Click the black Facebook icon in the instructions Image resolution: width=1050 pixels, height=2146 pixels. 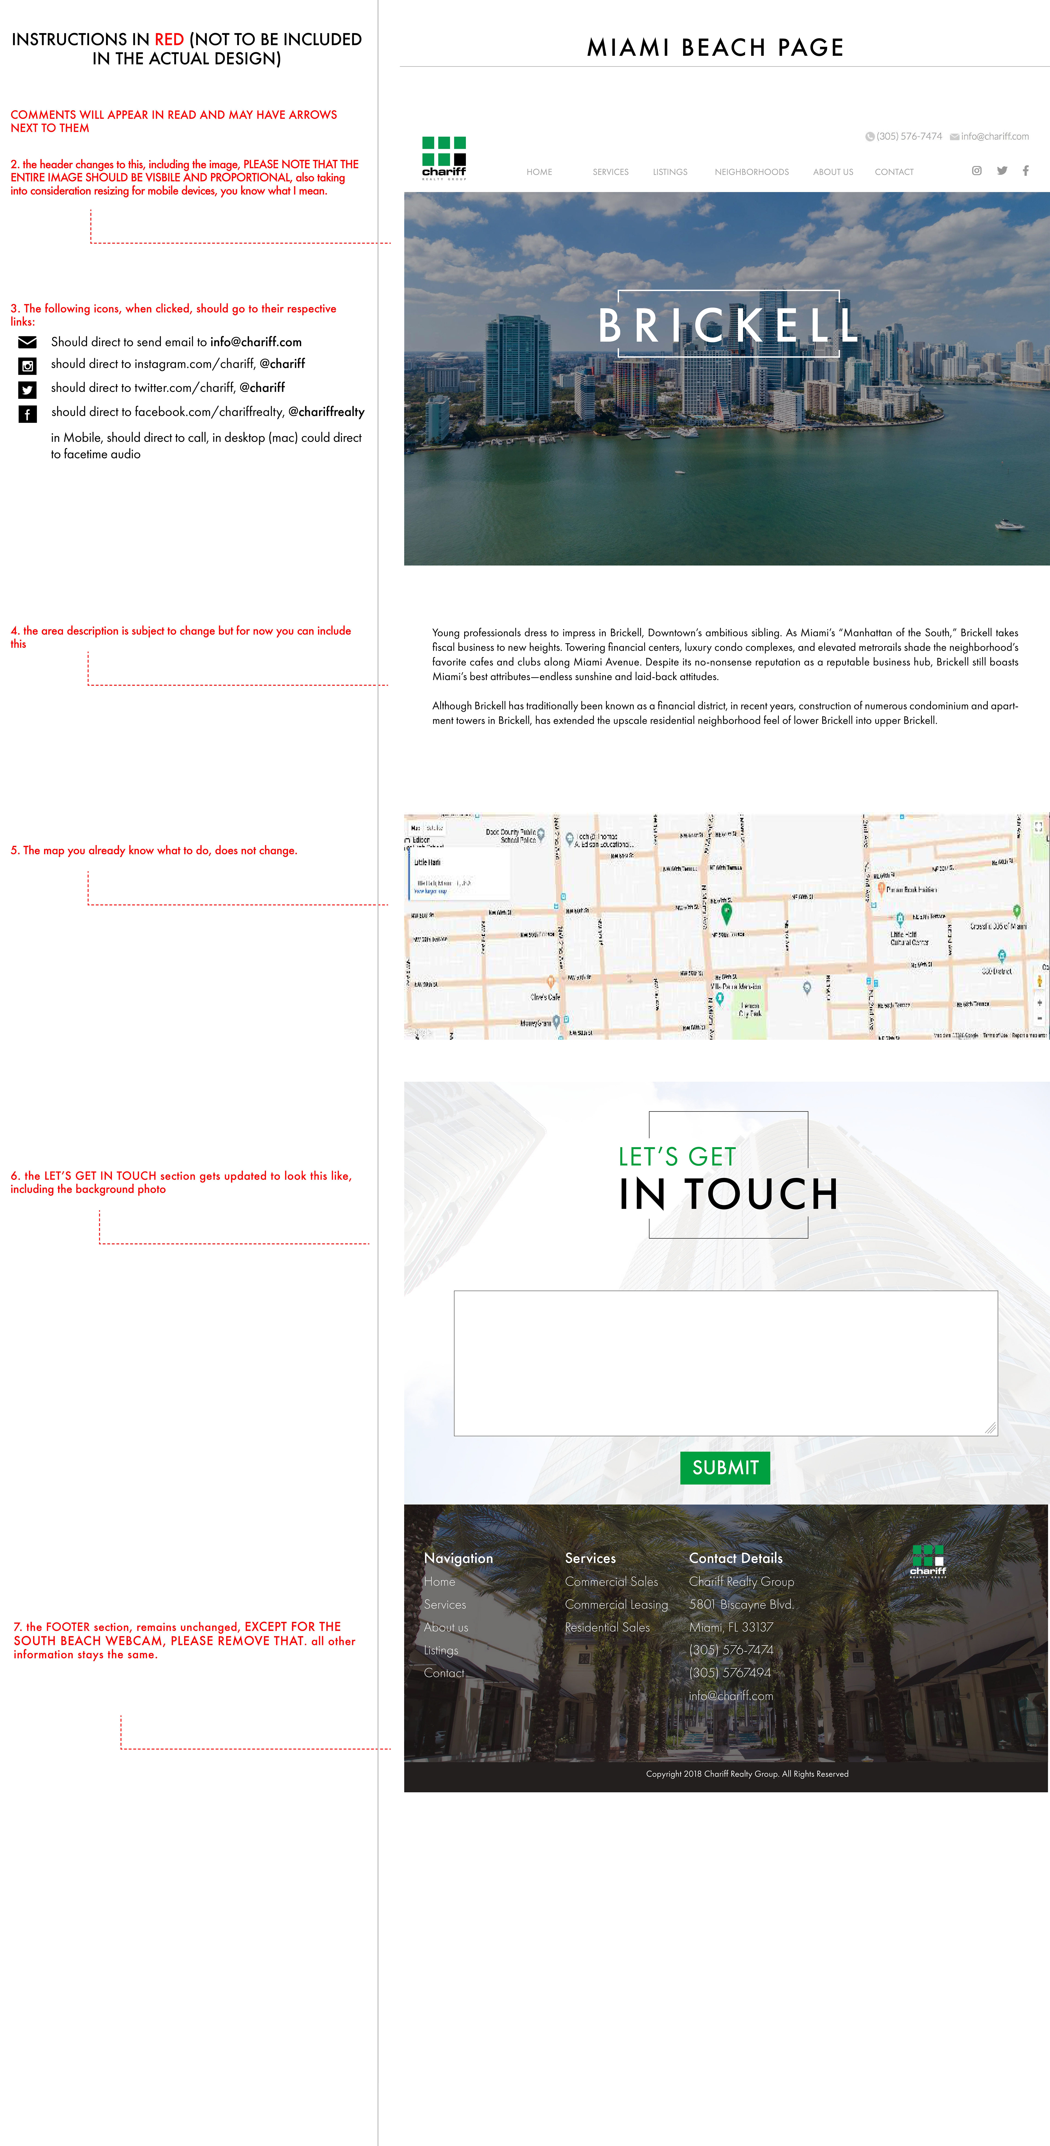click(27, 414)
